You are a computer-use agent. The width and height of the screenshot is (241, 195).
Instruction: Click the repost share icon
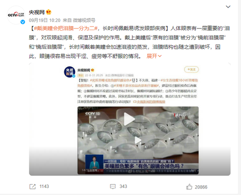[32, 186]
